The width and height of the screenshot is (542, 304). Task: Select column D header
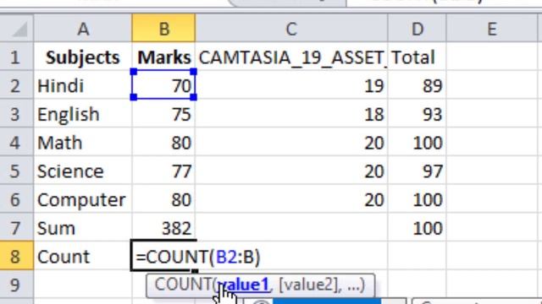click(x=417, y=28)
